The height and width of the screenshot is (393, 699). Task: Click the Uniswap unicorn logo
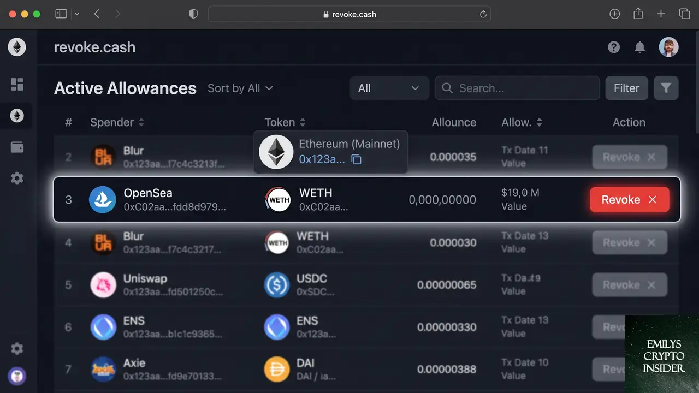103,285
